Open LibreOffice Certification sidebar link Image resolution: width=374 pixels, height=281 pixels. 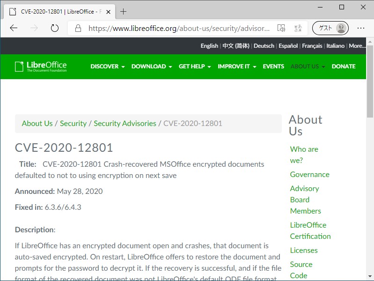pos(310,230)
